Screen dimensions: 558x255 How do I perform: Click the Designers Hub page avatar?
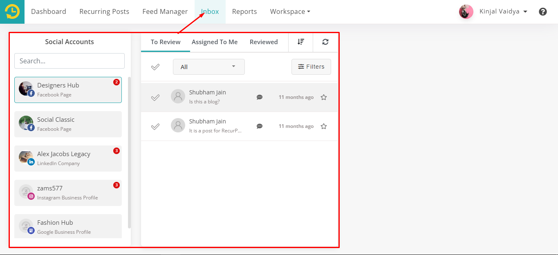pyautogui.click(x=26, y=89)
